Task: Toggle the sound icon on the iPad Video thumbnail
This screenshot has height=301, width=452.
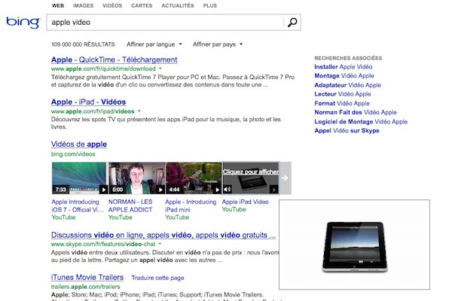Action: [228, 189]
